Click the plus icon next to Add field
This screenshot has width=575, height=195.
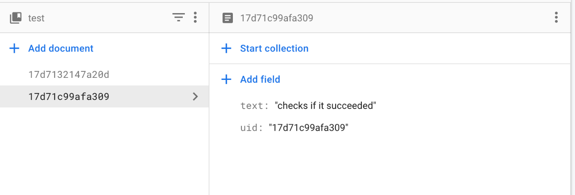[226, 79]
